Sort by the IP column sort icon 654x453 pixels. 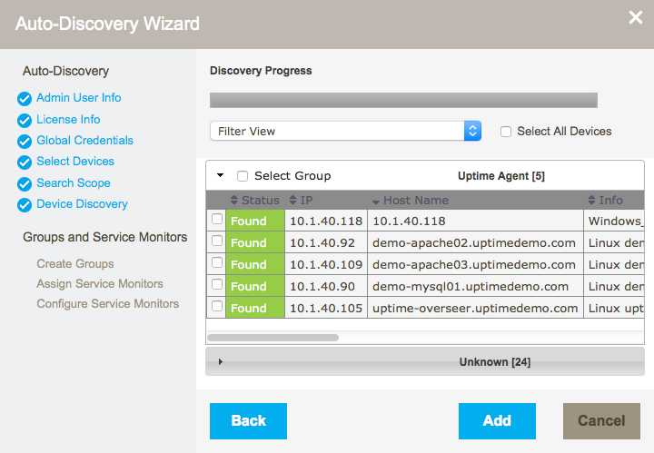[293, 200]
